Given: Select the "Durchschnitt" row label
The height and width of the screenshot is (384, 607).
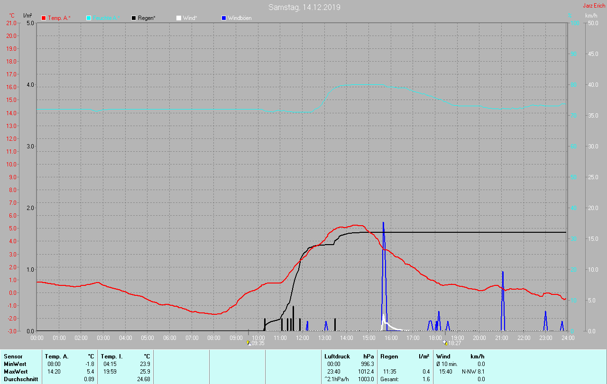Looking at the screenshot, I should click(x=21, y=379).
